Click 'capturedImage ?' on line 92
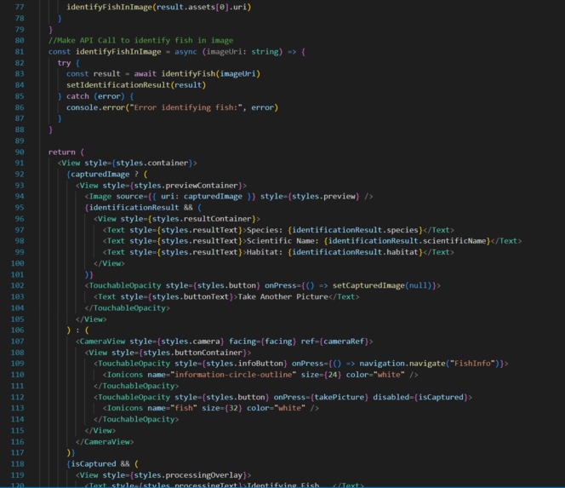The image size is (565, 488). (105, 175)
